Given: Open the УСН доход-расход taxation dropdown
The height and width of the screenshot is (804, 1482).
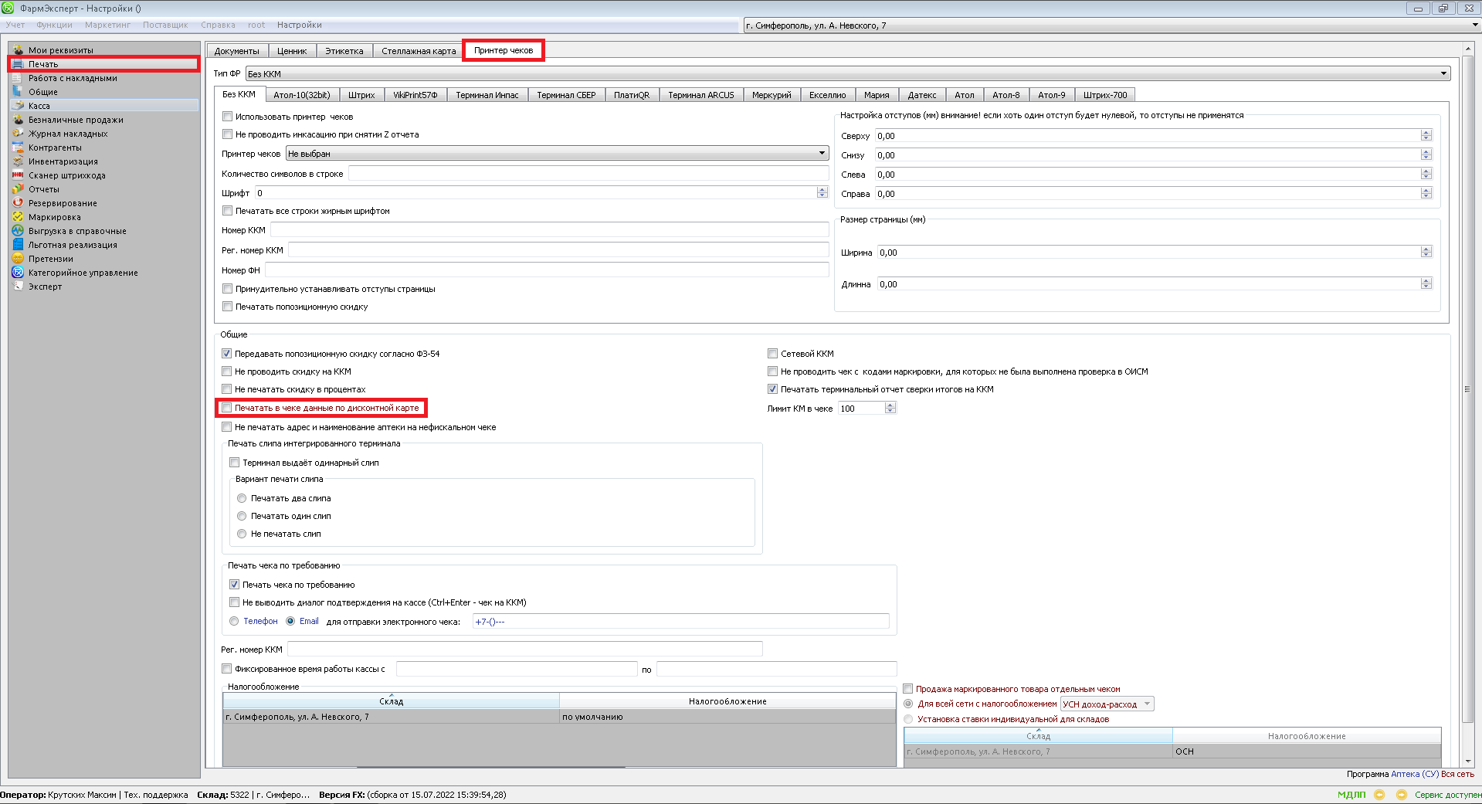Looking at the screenshot, I should pyautogui.click(x=1147, y=704).
